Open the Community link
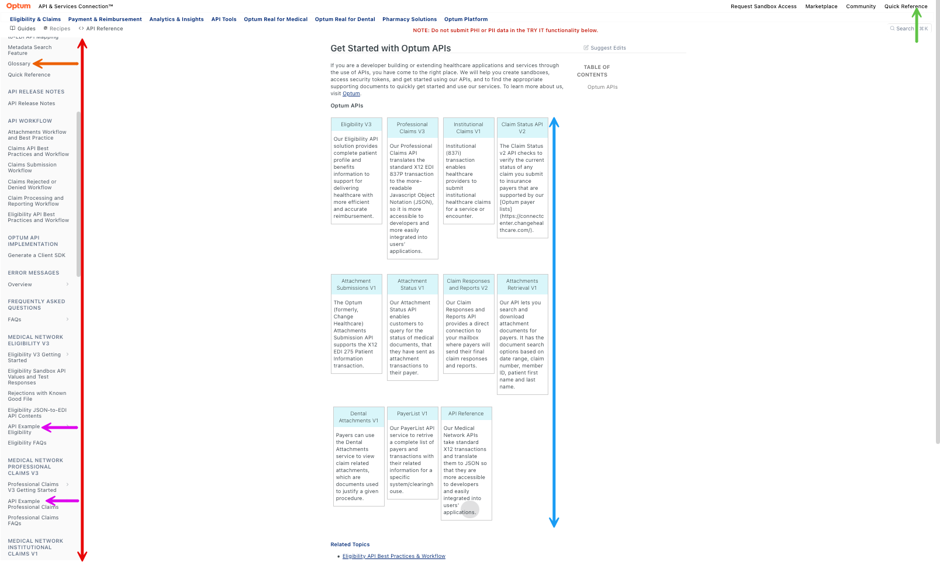Image resolution: width=940 pixels, height=562 pixels. 861,6
